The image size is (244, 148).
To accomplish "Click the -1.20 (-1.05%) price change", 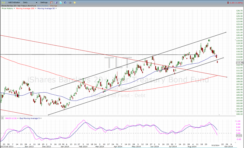I will (x=235, y=3).
